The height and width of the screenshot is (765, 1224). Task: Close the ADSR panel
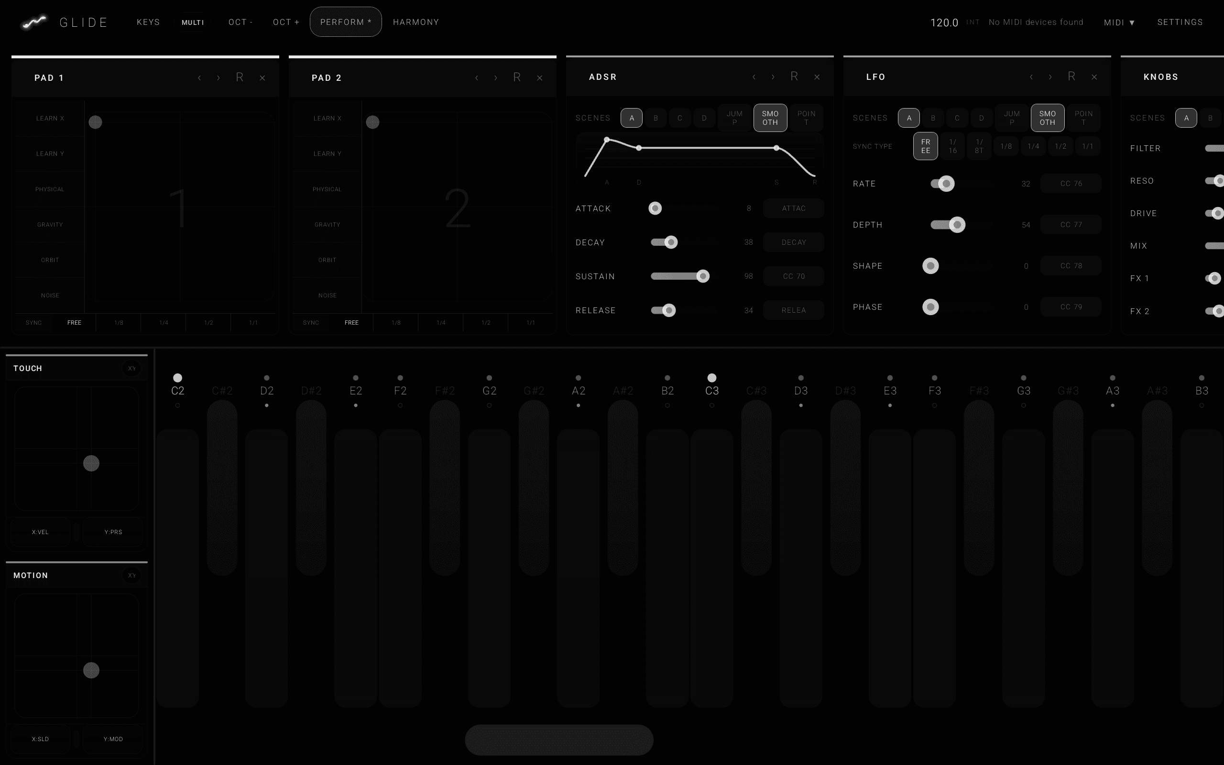[x=817, y=77]
